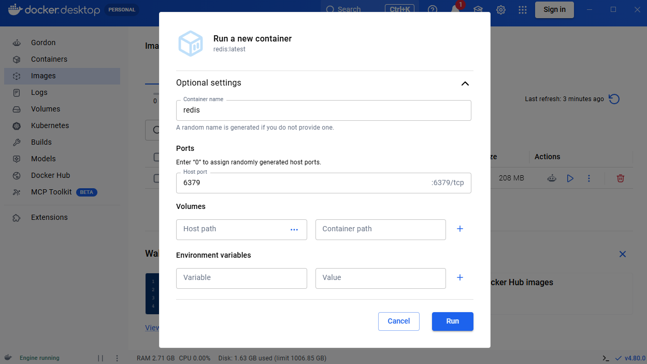Open Models in the sidebar

[x=62, y=159]
